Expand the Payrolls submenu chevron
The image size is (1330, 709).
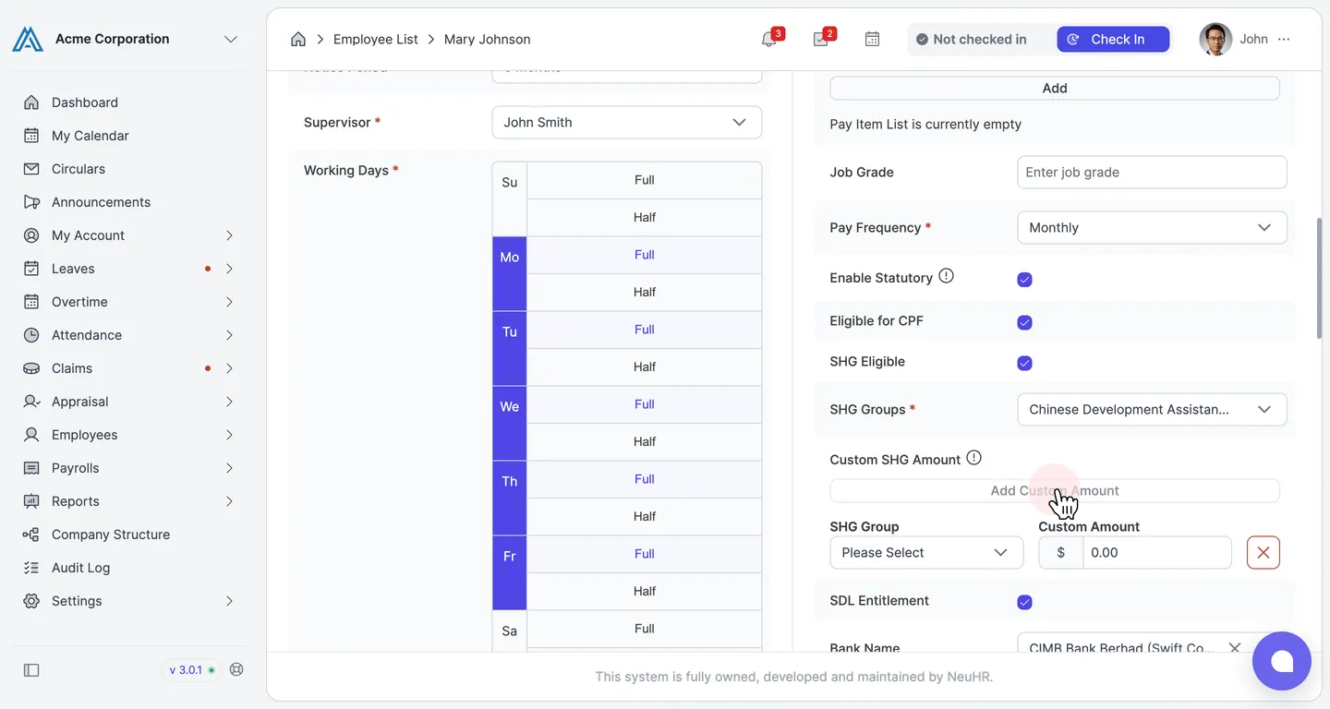pos(229,468)
